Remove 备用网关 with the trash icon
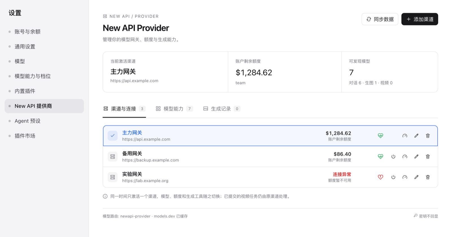 [x=428, y=157]
